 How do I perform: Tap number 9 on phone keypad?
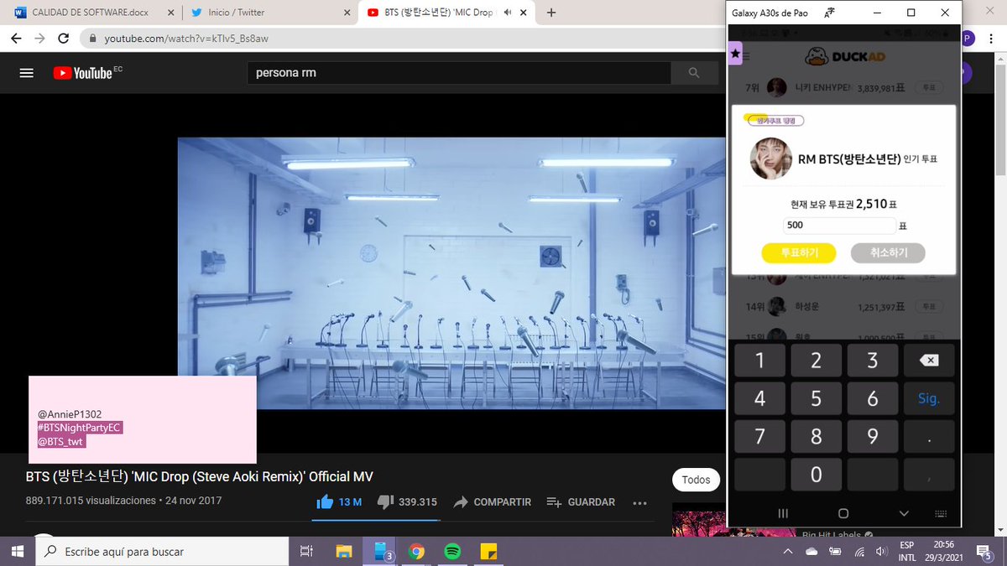click(873, 437)
